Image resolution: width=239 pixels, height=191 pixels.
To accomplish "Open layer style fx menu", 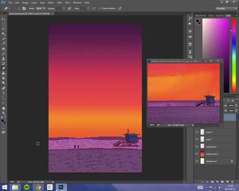I will click(x=207, y=182).
